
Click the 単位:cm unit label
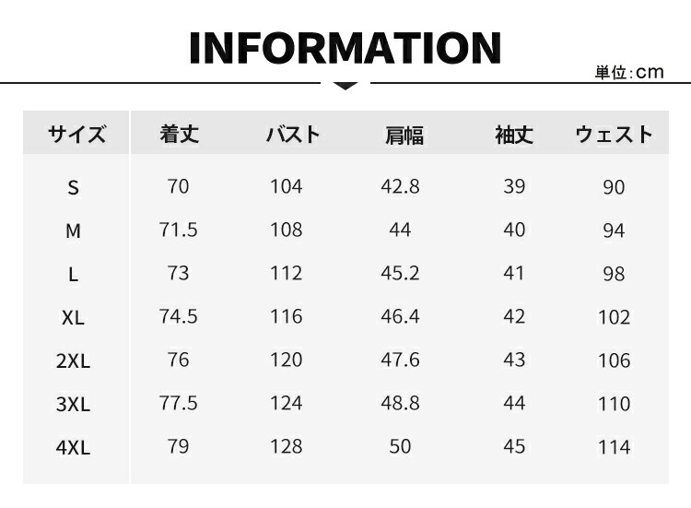point(629,73)
